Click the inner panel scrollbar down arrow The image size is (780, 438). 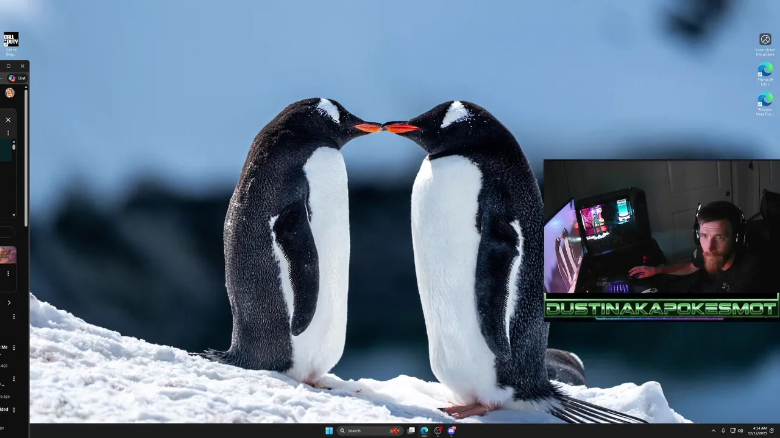click(13, 215)
